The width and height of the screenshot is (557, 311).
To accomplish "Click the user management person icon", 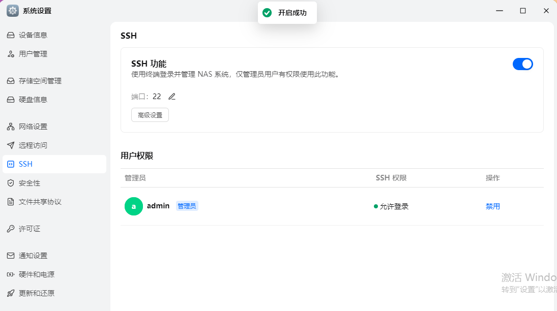I will pos(11,54).
